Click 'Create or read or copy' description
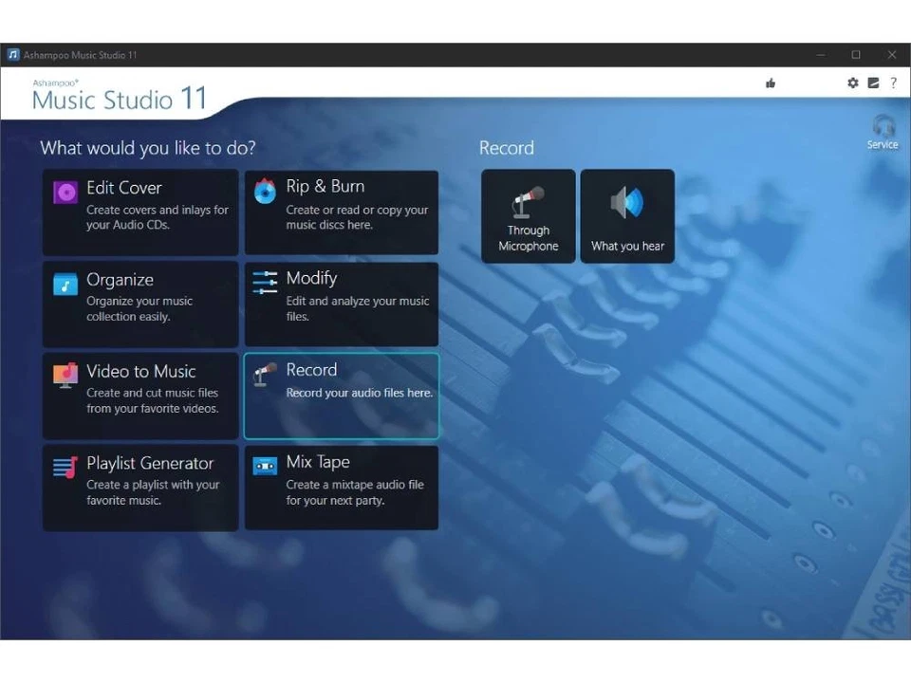 [357, 217]
